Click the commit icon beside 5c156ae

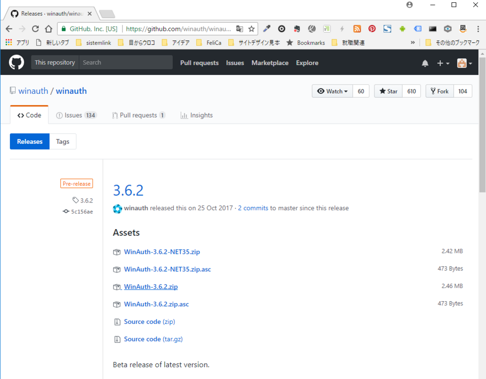[x=65, y=212]
